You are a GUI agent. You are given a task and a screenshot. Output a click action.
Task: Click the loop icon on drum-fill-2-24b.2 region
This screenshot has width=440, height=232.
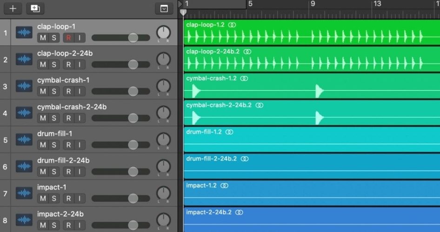[x=245, y=159]
